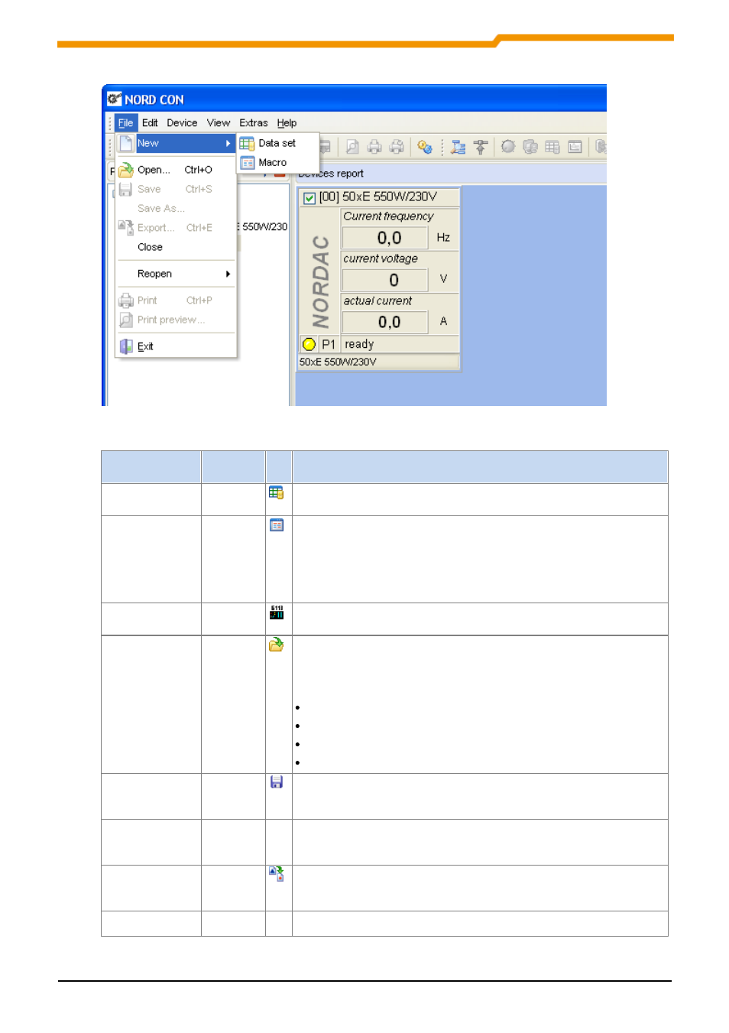Viewport: 729px width, 1033px height.
Task: Click the floppy save icon in the table
Action: [x=277, y=782]
